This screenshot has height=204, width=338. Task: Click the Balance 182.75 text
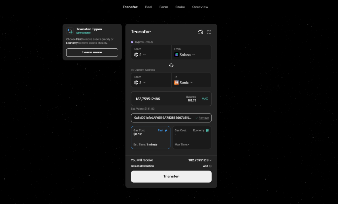[191, 99]
